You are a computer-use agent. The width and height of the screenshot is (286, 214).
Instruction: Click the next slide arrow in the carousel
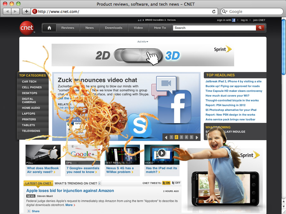[x=197, y=137]
